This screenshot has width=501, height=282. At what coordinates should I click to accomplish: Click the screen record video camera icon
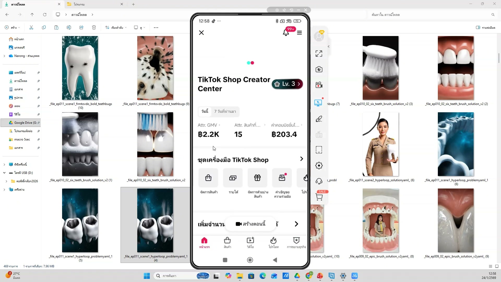point(319,85)
